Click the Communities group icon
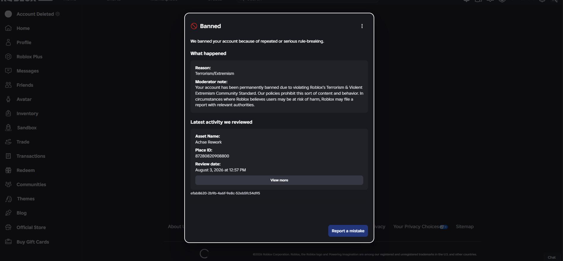Image resolution: width=563 pixels, height=261 pixels. click(x=8, y=184)
